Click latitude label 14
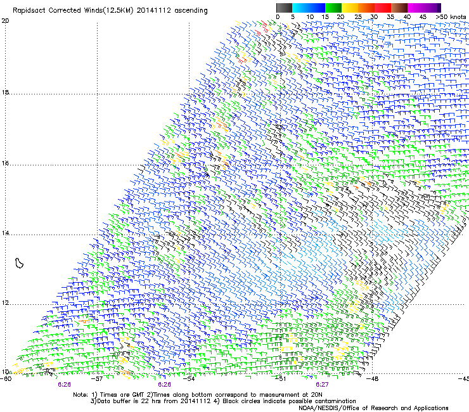Viewport: 469px width, 412px height. [x=5, y=233]
